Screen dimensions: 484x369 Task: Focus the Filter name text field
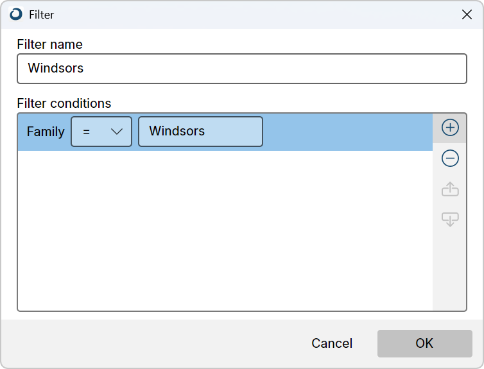coord(241,69)
